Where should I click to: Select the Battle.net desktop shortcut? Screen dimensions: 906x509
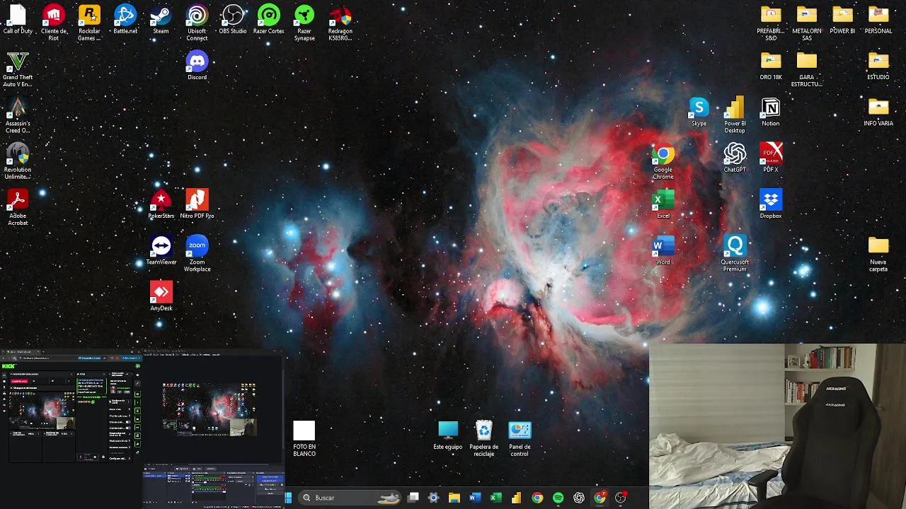tap(125, 21)
